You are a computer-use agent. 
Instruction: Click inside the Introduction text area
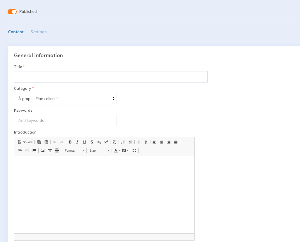click(x=104, y=195)
